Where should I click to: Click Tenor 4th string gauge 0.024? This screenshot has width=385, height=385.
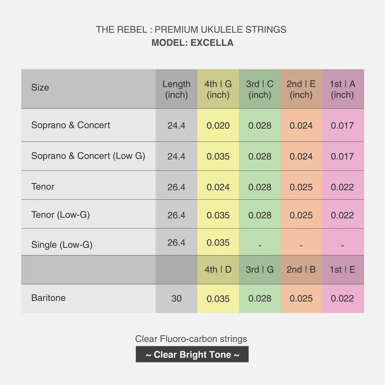point(218,187)
